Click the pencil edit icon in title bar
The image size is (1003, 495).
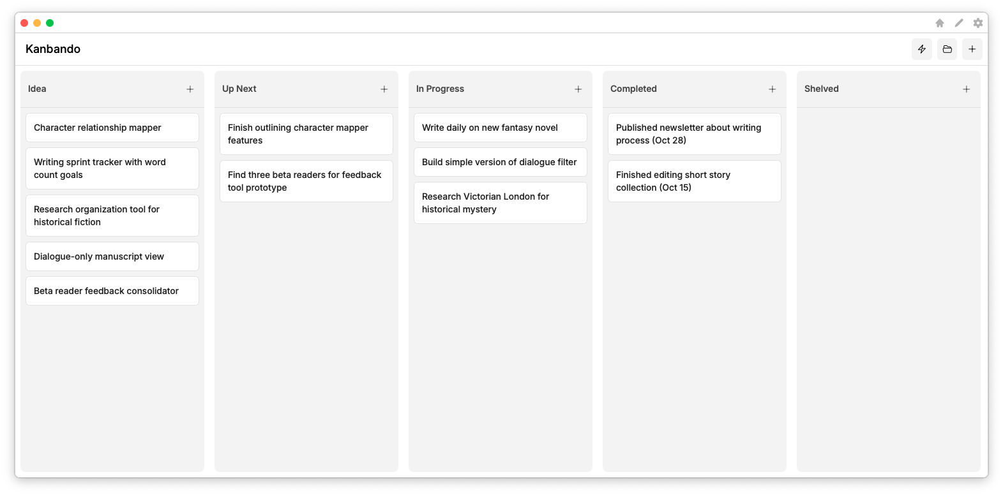[959, 23]
